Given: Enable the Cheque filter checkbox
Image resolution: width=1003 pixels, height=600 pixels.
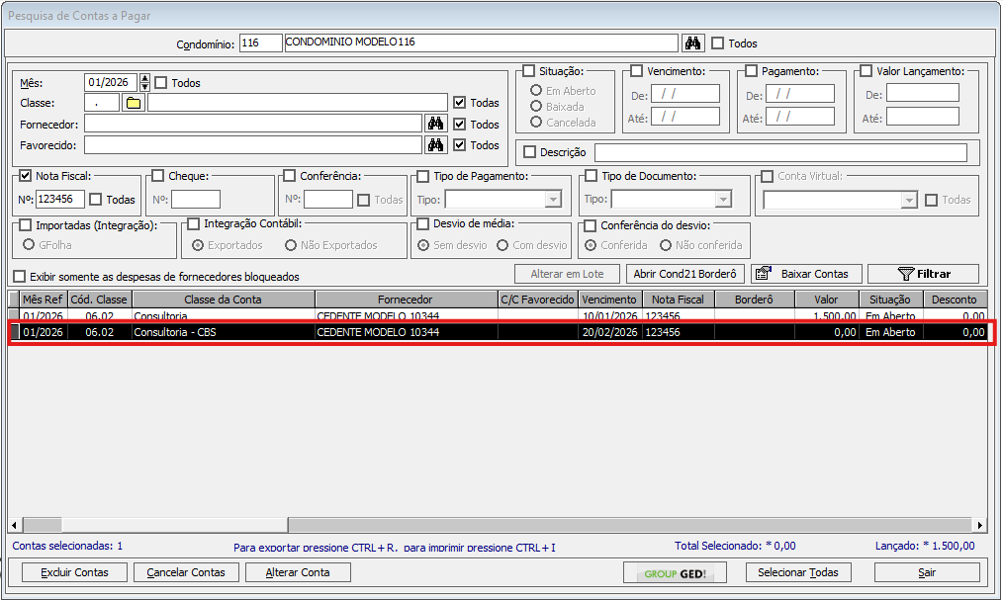Looking at the screenshot, I should coord(158,176).
